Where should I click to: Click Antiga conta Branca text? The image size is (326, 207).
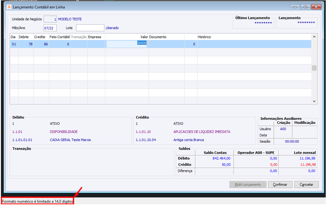[189, 140]
